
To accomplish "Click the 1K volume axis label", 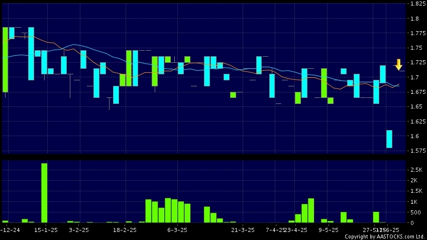I will coord(414,202).
